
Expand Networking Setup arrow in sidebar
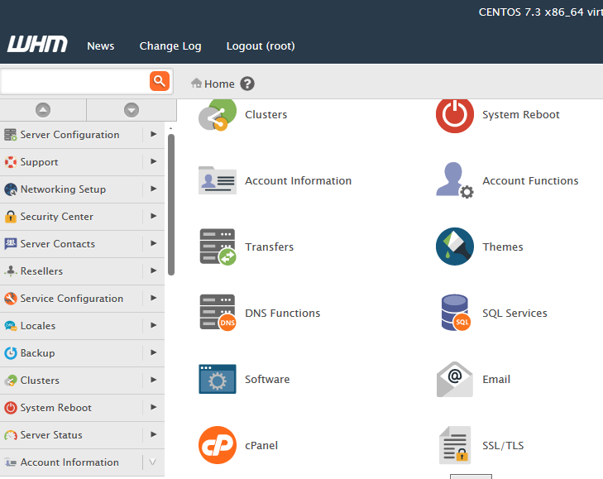(x=154, y=189)
